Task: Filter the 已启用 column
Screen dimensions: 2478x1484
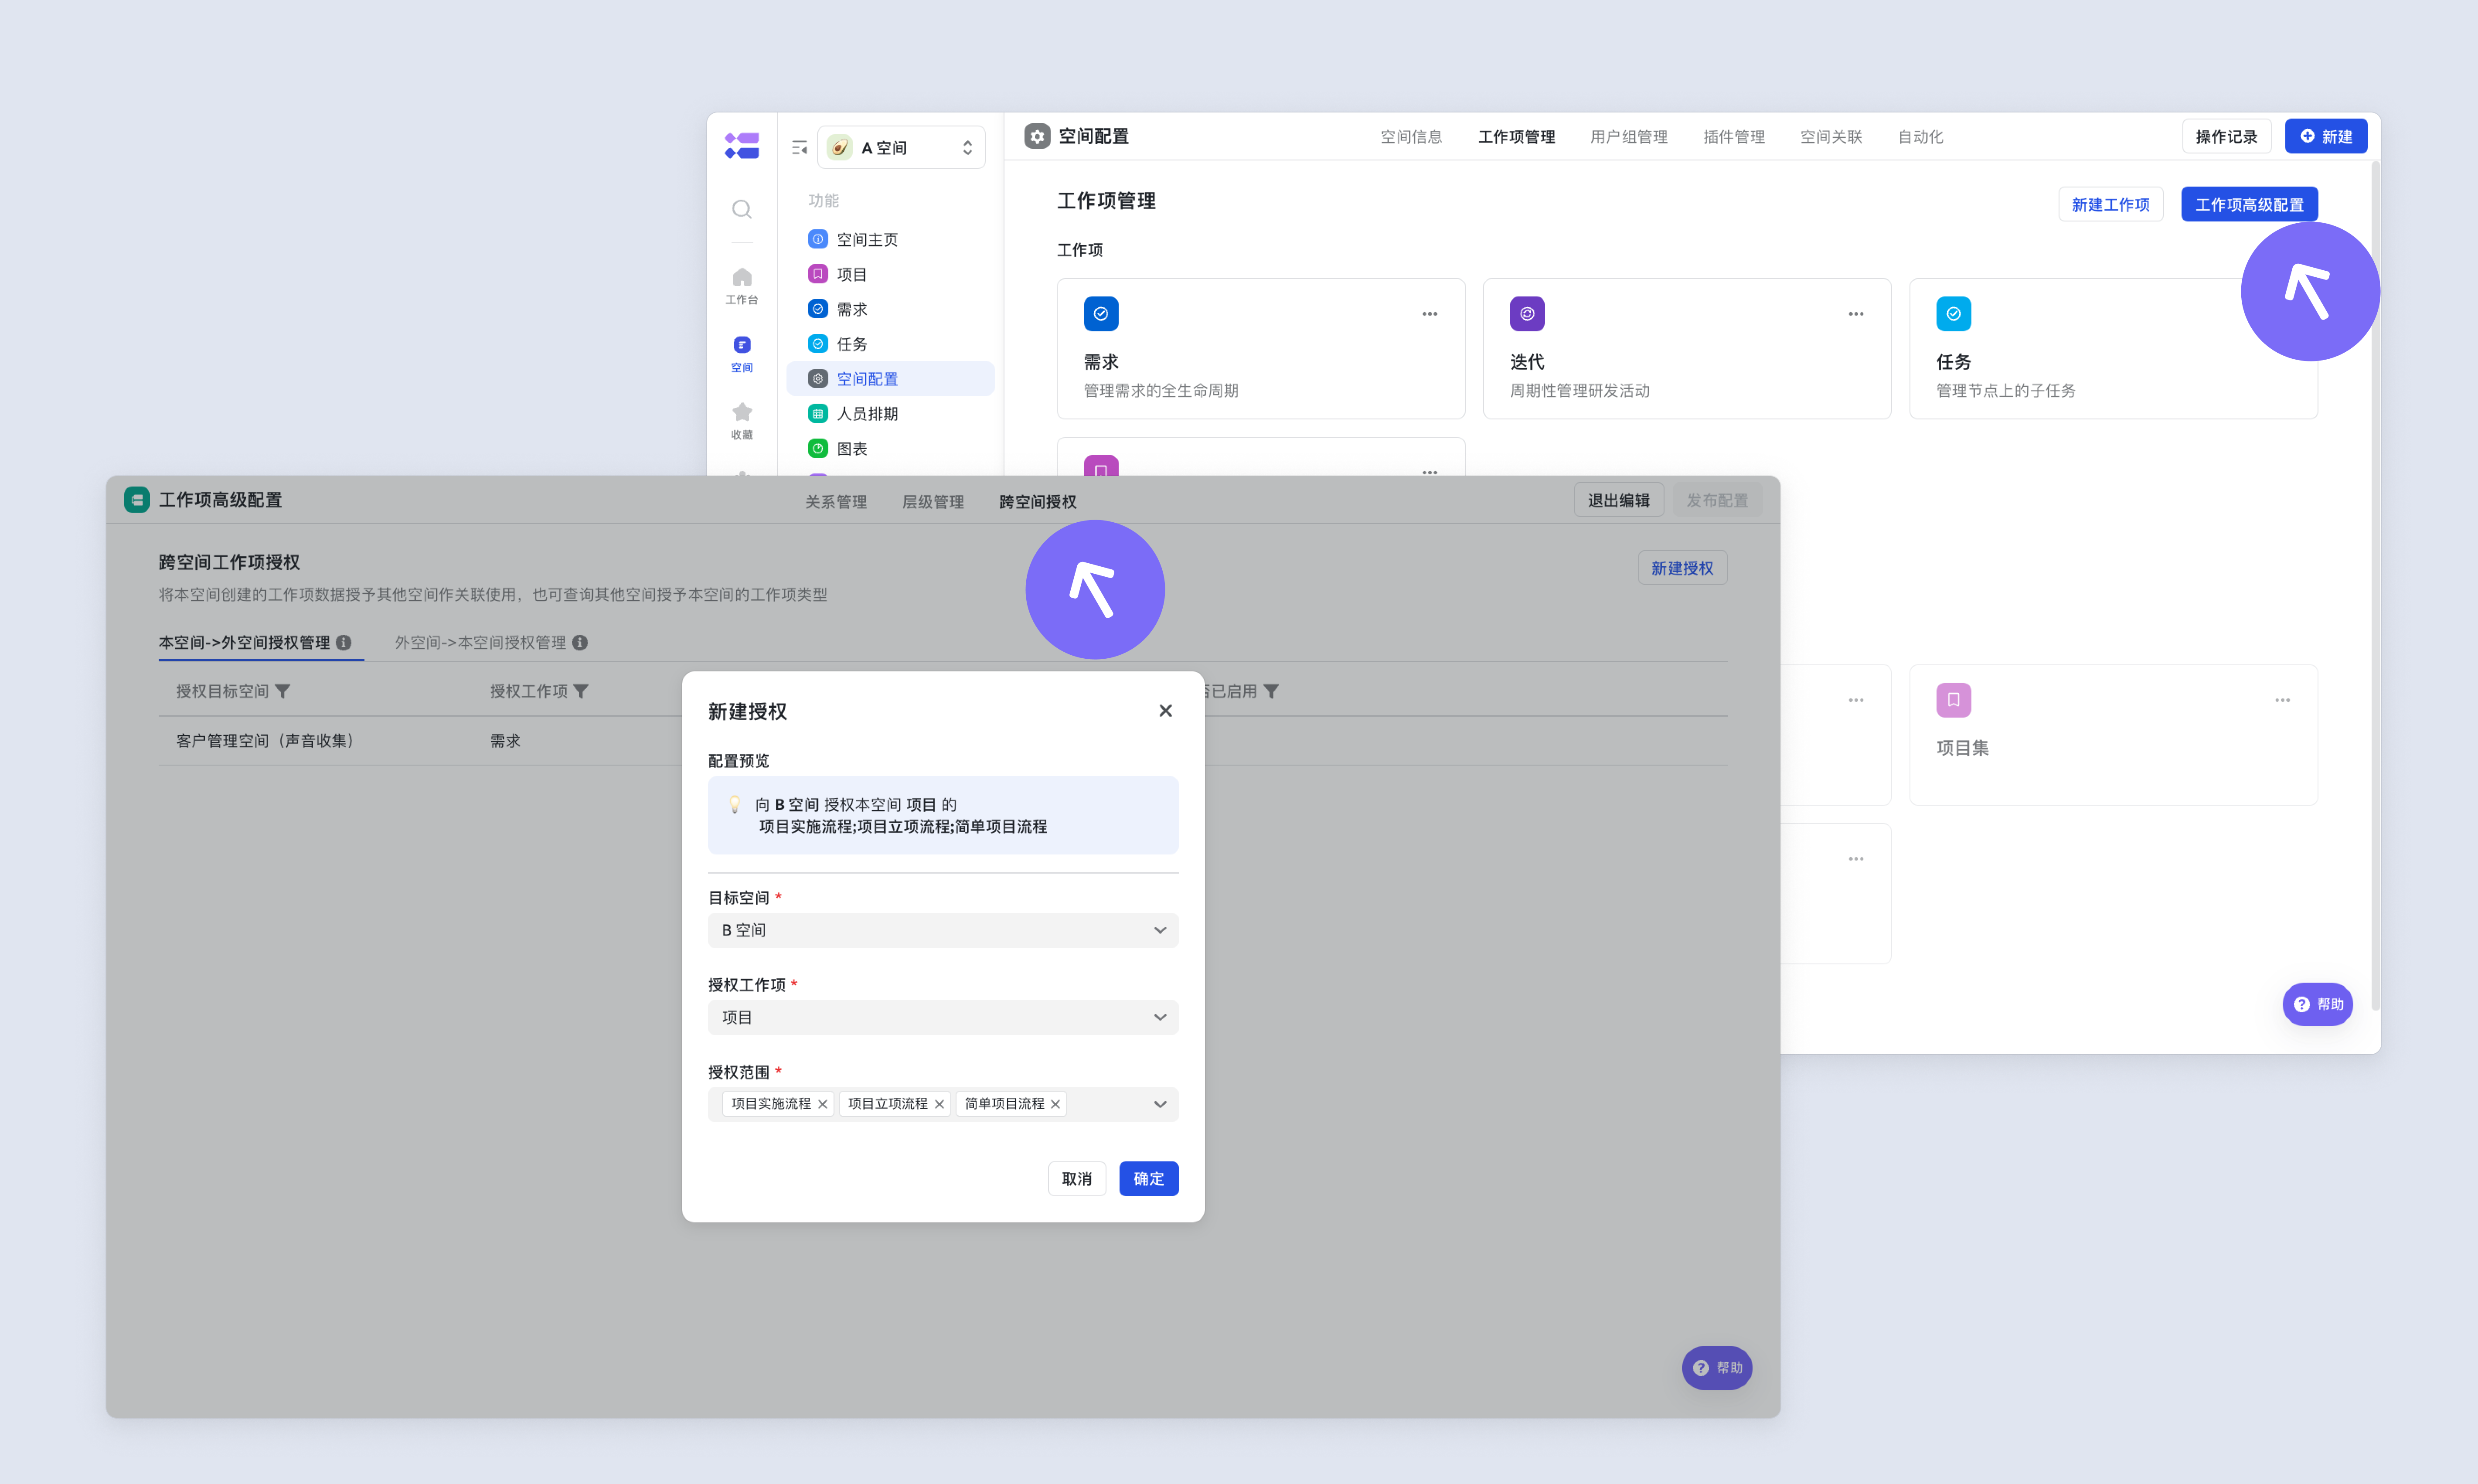Action: [x=1271, y=691]
